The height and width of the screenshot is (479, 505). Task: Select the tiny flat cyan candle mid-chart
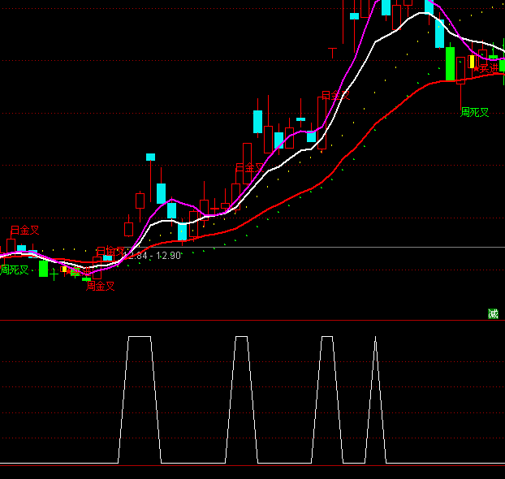tap(300, 119)
